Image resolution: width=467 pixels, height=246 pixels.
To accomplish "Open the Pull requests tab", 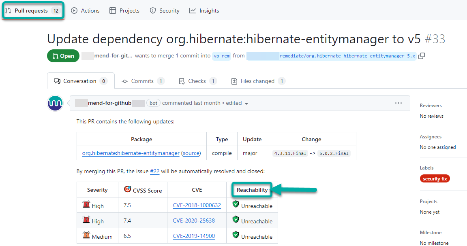I will click(32, 11).
